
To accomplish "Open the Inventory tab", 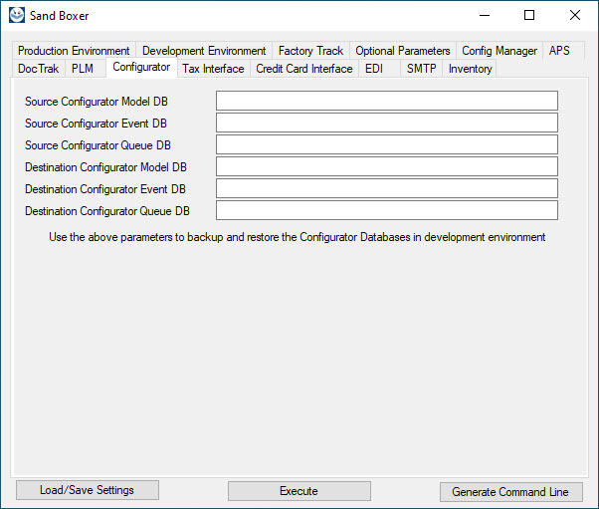I will [x=470, y=69].
